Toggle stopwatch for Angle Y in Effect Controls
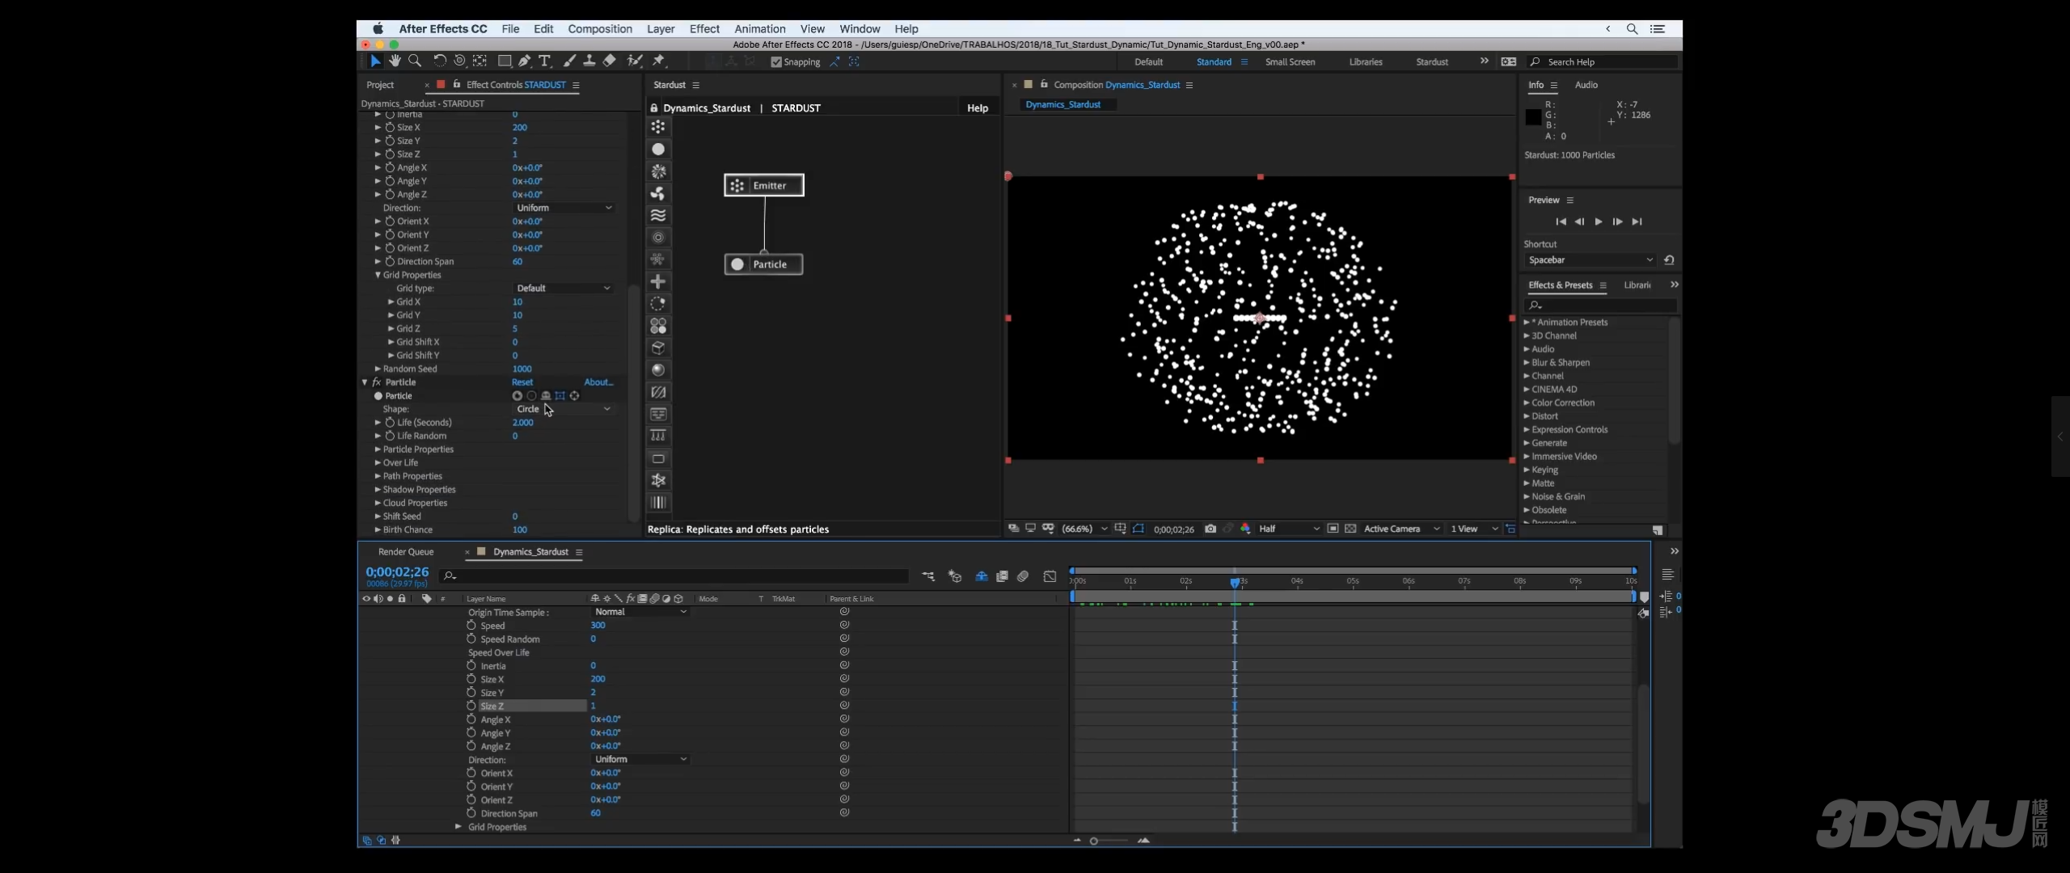 tap(390, 181)
